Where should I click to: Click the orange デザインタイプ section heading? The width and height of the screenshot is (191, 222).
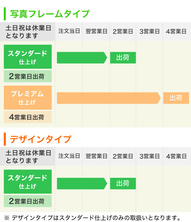click(40, 139)
